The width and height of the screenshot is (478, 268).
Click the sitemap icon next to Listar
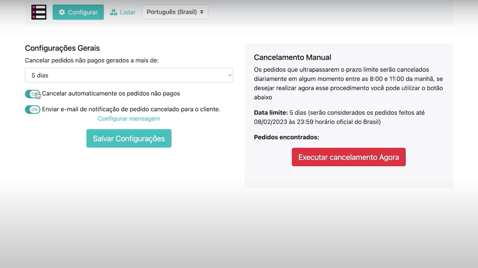[x=114, y=12]
